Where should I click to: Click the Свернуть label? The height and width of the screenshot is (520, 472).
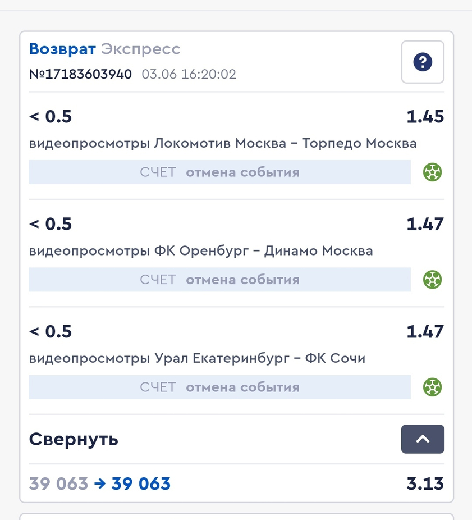pyautogui.click(x=74, y=439)
